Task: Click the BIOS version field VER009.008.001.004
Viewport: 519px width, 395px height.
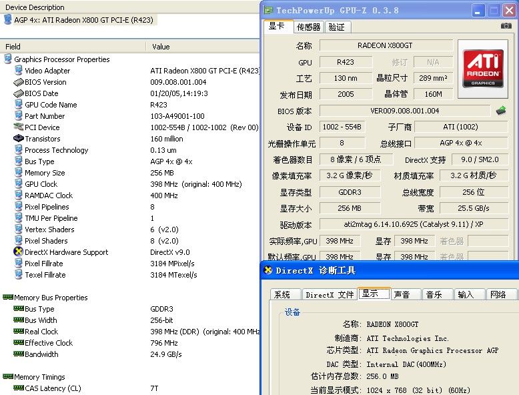Action: [405, 111]
